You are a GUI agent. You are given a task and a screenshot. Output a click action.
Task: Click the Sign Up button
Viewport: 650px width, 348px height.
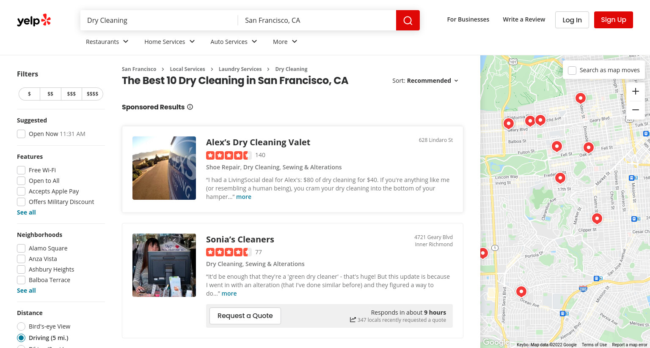(x=614, y=20)
